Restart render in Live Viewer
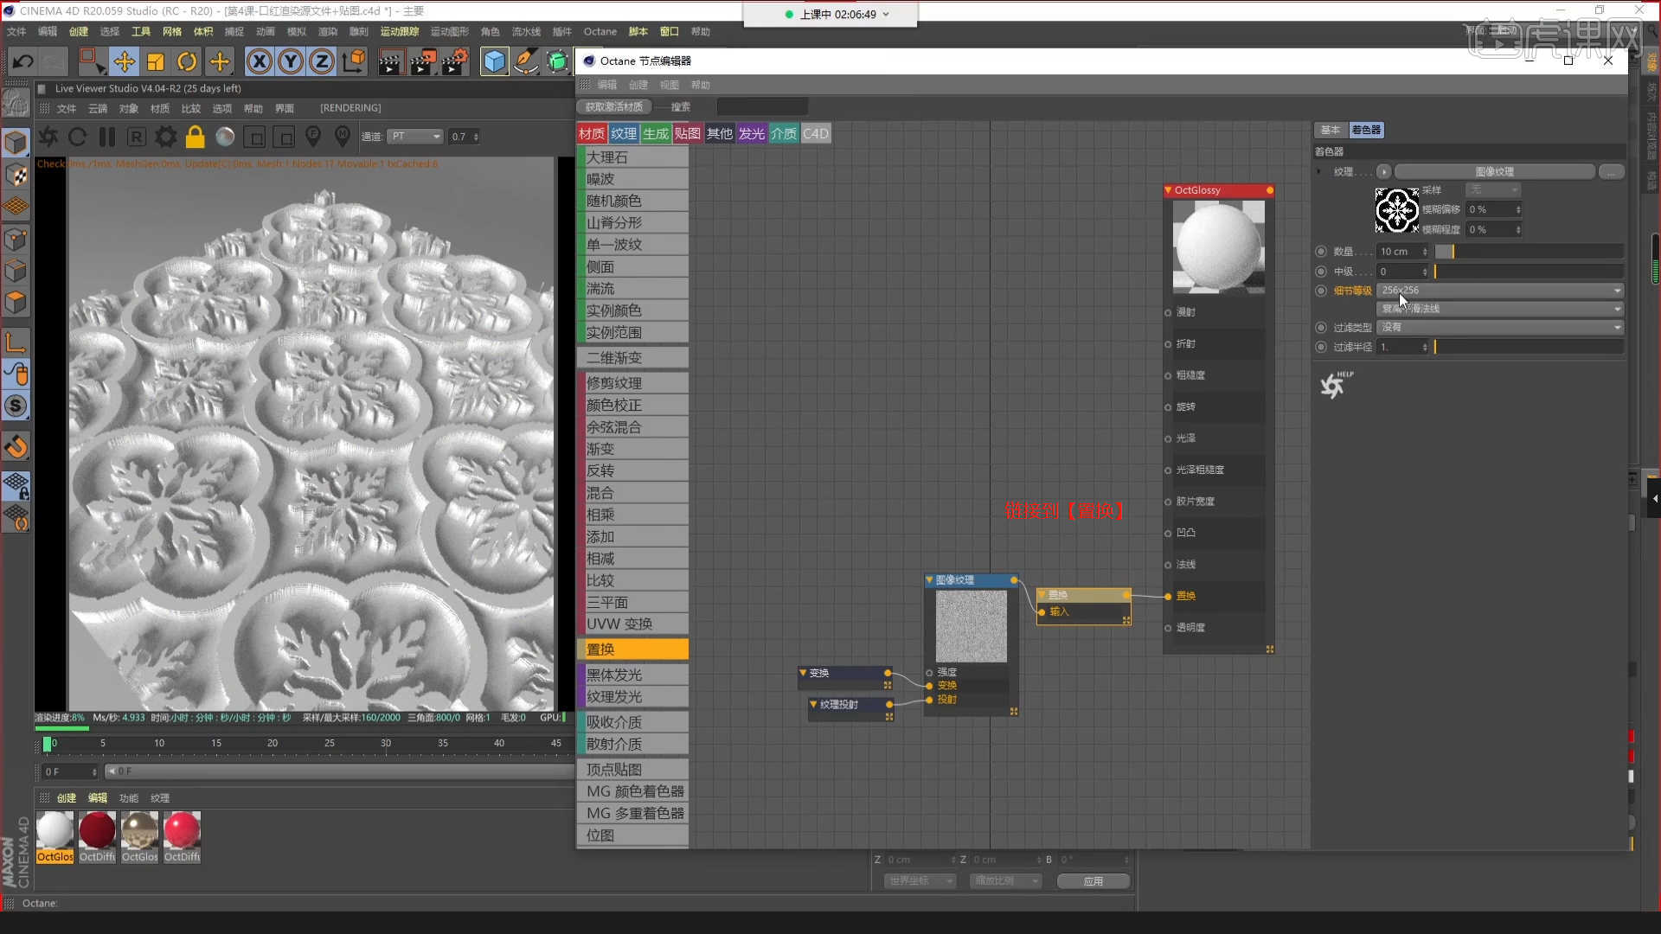The image size is (1661, 934). point(77,137)
